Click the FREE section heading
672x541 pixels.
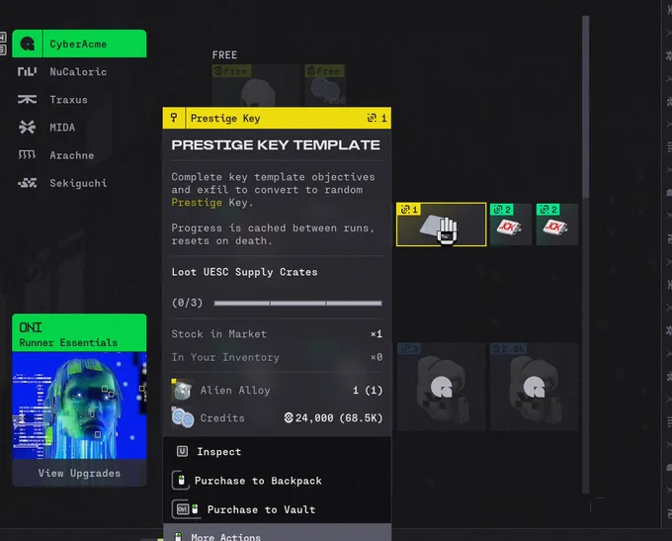[x=224, y=55]
